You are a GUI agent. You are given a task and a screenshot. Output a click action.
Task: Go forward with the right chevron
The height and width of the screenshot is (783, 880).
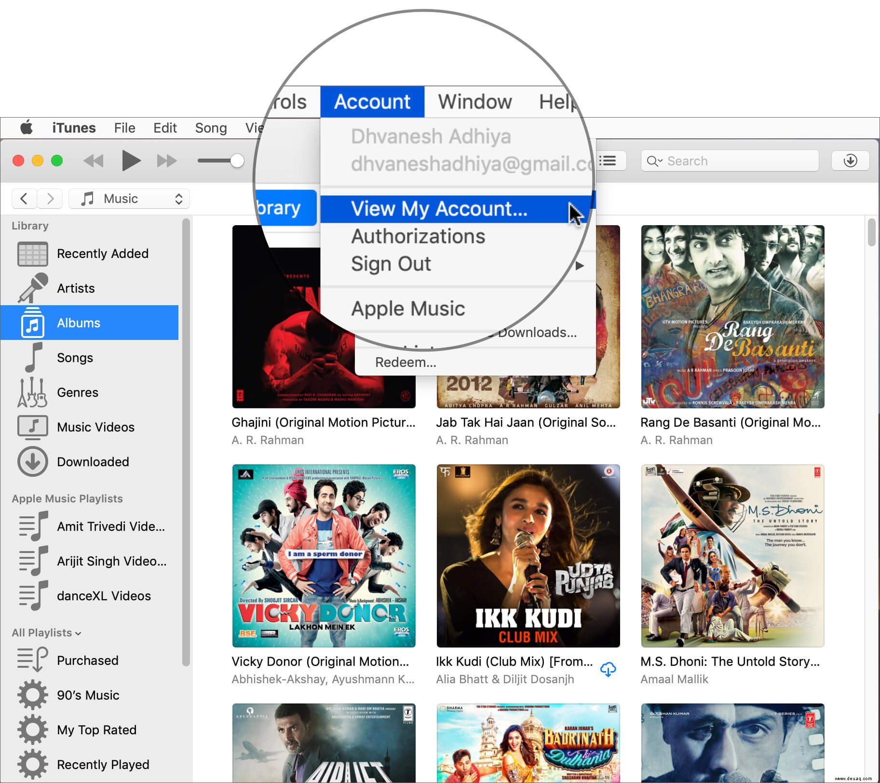(50, 199)
